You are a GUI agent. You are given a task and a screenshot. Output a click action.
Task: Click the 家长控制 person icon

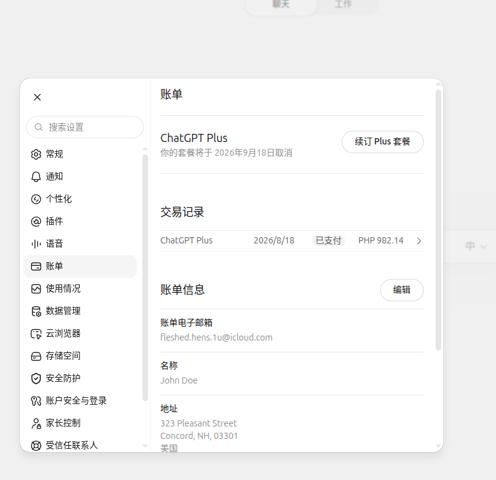click(x=36, y=423)
